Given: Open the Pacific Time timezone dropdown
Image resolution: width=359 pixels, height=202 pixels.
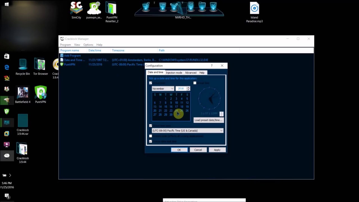Looking at the screenshot, I should coord(188,130).
